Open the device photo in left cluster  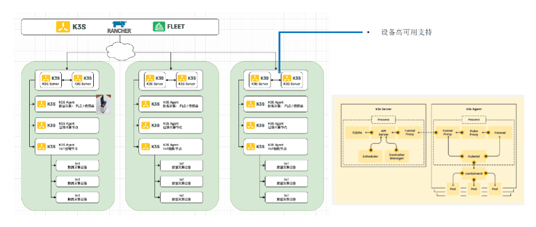(104, 104)
